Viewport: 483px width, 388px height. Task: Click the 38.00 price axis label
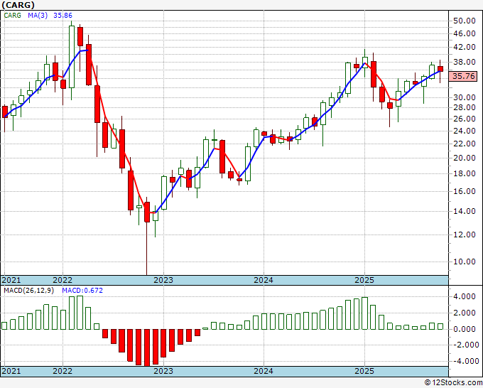465,62
